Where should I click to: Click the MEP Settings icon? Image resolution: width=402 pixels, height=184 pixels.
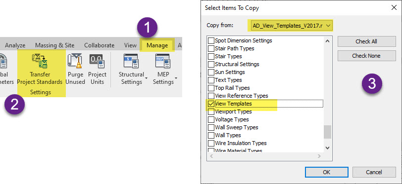pyautogui.click(x=162, y=61)
